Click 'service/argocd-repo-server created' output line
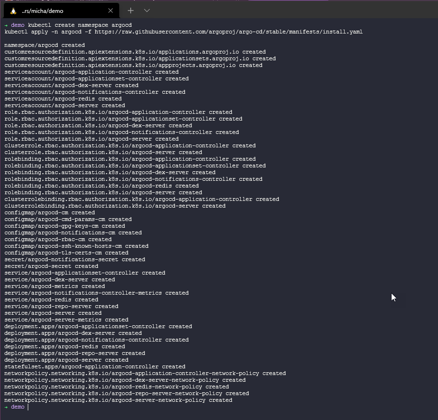This screenshot has width=438, height=420. (x=61, y=306)
